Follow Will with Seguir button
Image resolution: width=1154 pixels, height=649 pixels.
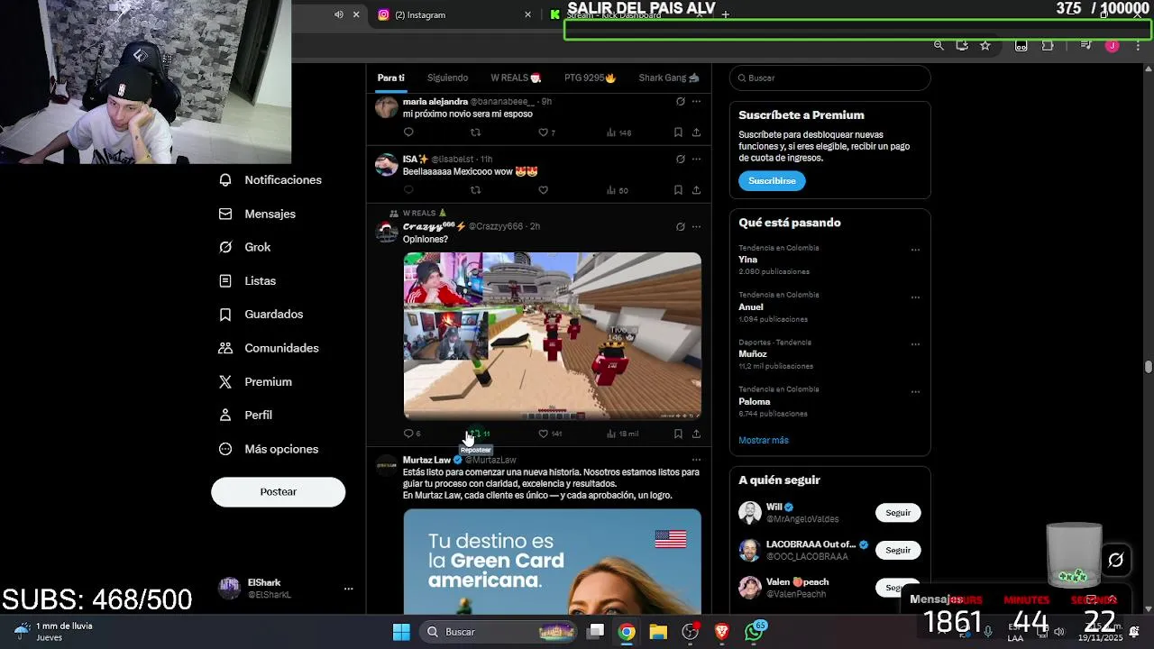pyautogui.click(x=897, y=513)
